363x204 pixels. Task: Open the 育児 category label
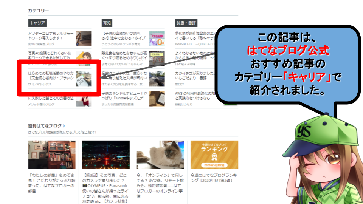pos(107,23)
